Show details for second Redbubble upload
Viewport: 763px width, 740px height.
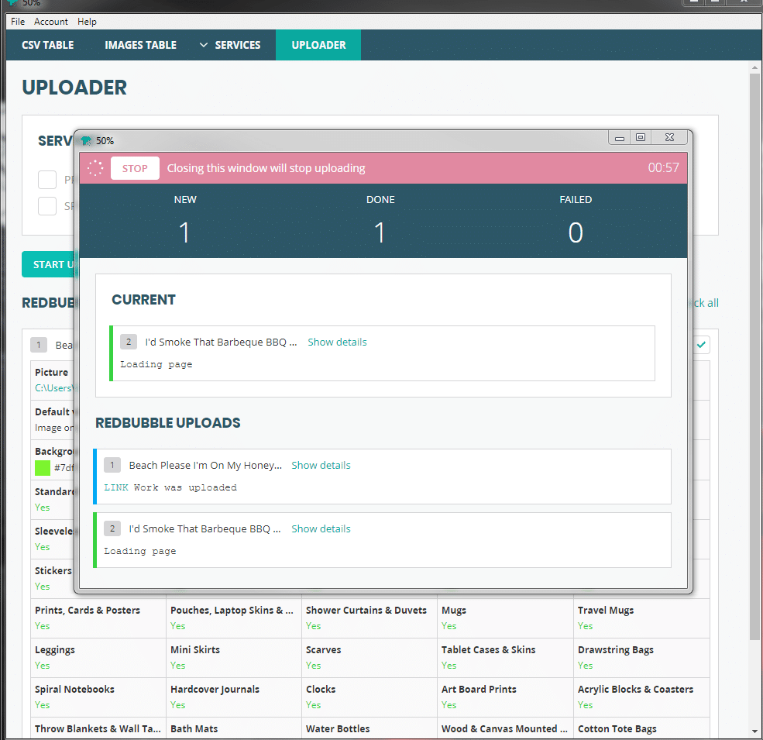click(x=321, y=528)
